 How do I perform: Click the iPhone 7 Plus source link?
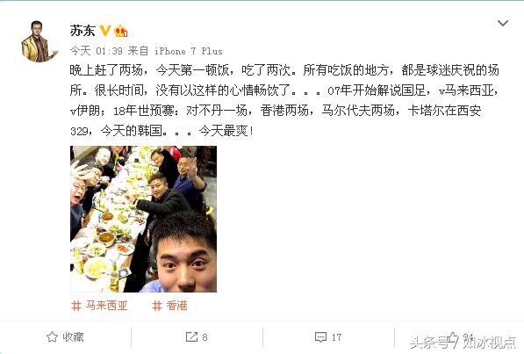[189, 51]
